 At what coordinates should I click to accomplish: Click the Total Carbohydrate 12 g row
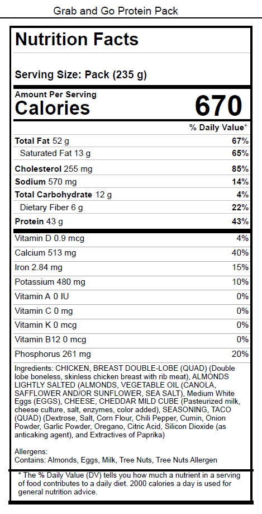(x=132, y=195)
